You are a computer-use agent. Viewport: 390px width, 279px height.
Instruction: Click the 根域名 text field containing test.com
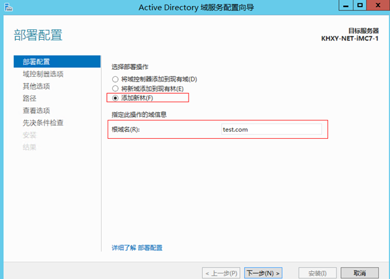[x=271, y=129]
